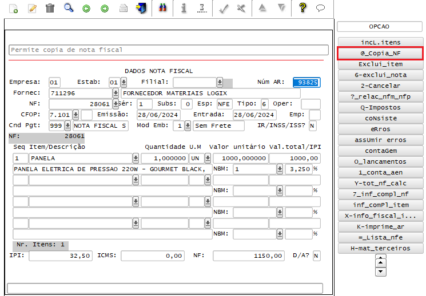426x296 pixels.
Task: Open the first row NBM dropdown arrow
Action: [x=280, y=169]
